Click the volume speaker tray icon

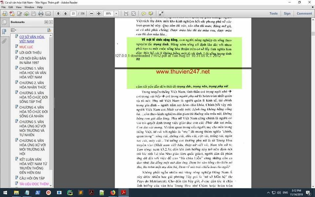[279, 193]
